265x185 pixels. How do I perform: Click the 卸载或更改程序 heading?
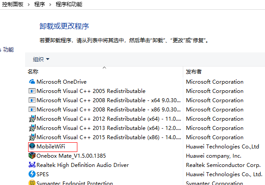(64, 26)
